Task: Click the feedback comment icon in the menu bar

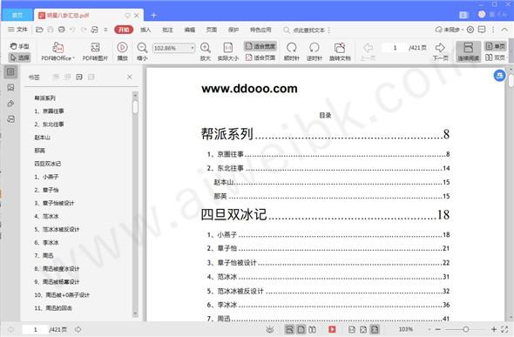Action: [x=482, y=30]
